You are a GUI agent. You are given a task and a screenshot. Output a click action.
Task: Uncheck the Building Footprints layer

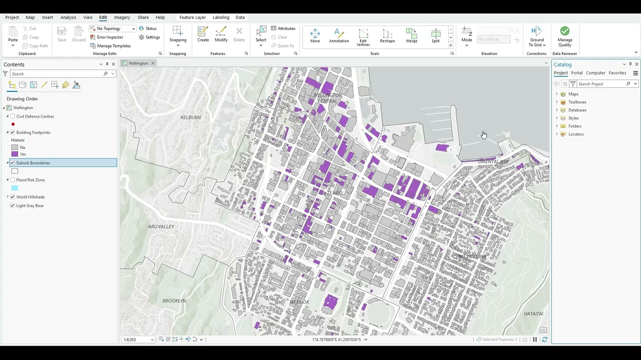(x=13, y=132)
